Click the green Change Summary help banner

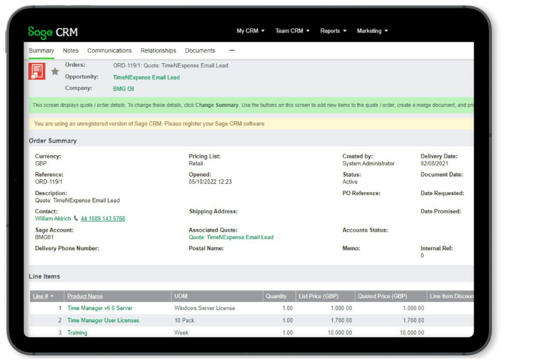point(251,105)
